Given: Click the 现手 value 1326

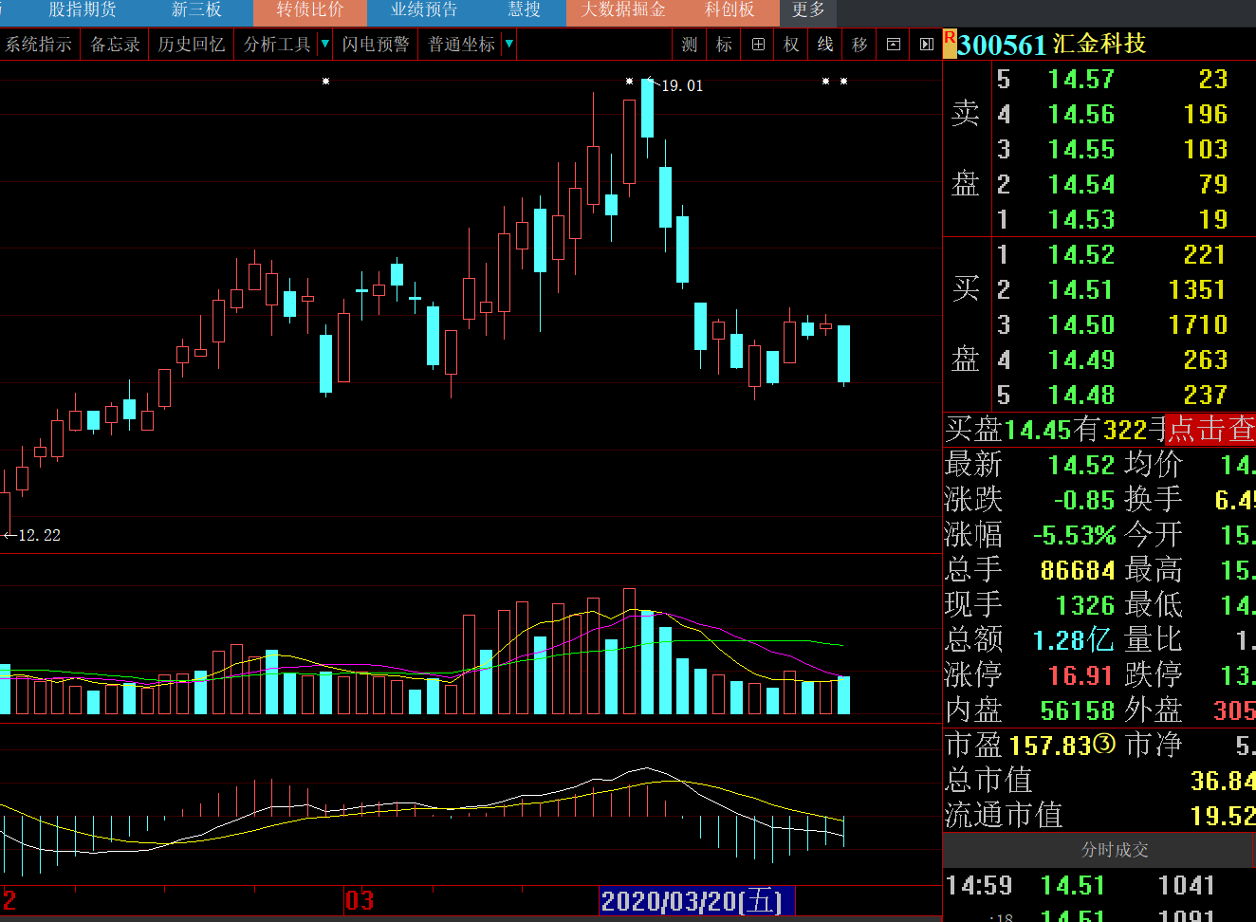Looking at the screenshot, I should [1085, 605].
